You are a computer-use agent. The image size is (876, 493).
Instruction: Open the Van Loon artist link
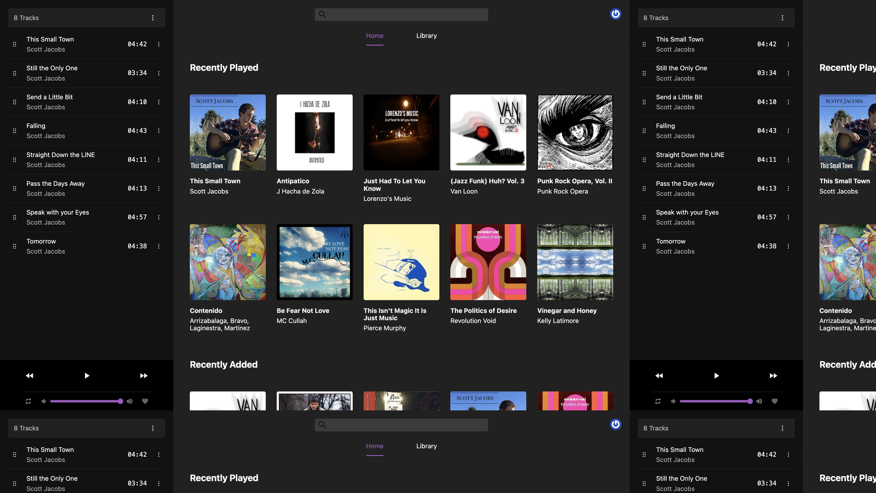(x=464, y=191)
